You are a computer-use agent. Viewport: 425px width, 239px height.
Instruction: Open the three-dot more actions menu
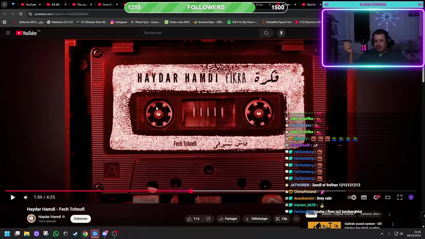tap(296, 219)
